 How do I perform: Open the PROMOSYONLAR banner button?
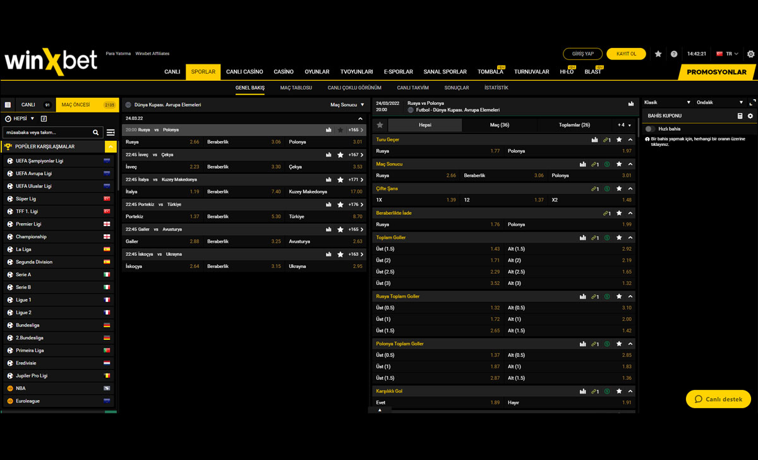coord(717,72)
